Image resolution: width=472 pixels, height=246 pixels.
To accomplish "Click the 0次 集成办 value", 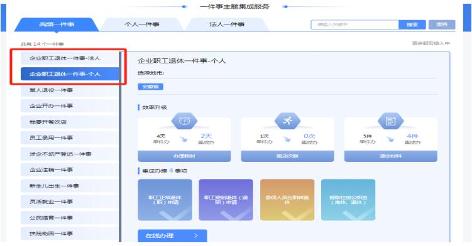I will 309,139.
